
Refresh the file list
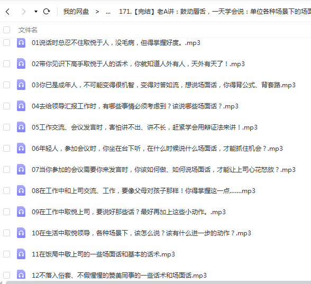pyautogui.click(x=47, y=12)
